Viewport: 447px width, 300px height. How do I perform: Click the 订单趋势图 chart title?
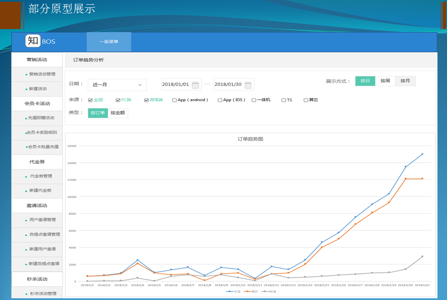point(250,139)
